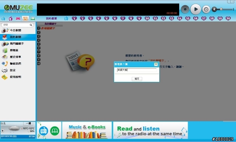Open 我的新聞 in the sidebar
The width and height of the screenshot is (236, 142).
point(18,37)
